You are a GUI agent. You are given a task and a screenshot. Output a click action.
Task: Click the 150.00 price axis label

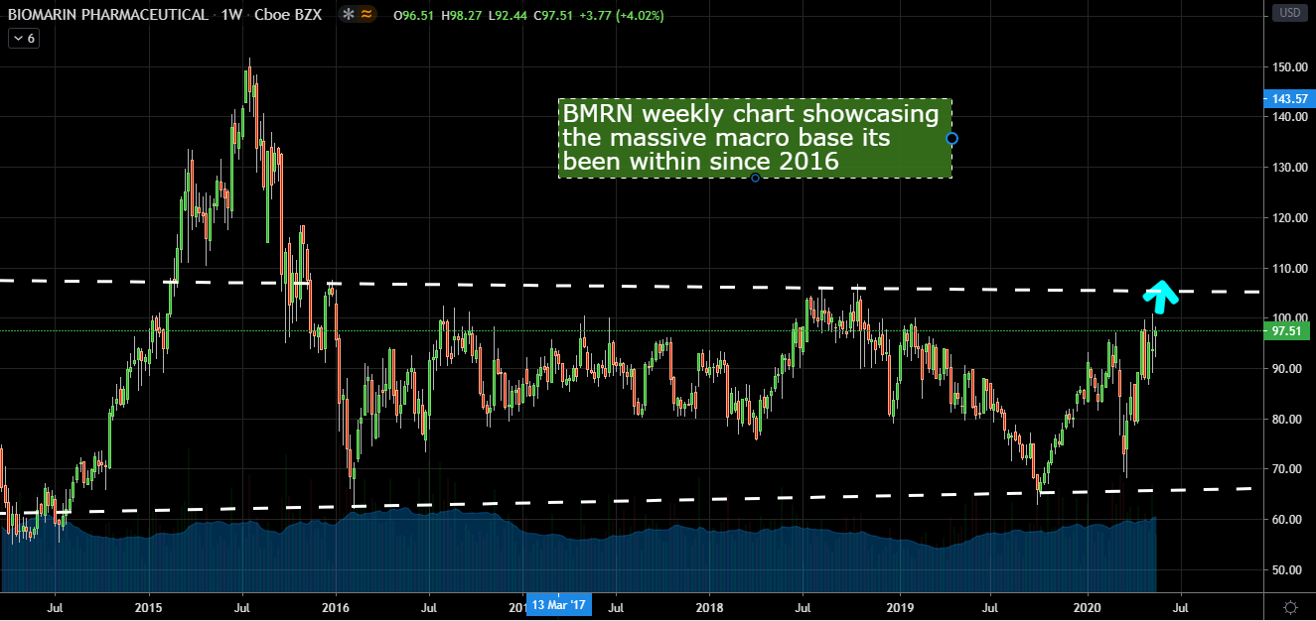[x=1290, y=66]
